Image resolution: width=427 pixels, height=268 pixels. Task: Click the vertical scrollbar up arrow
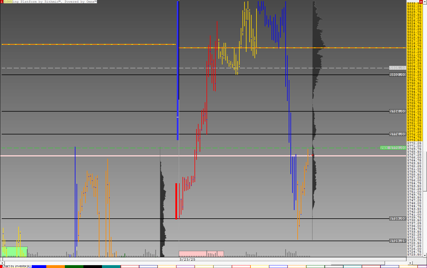tap(425, 2)
